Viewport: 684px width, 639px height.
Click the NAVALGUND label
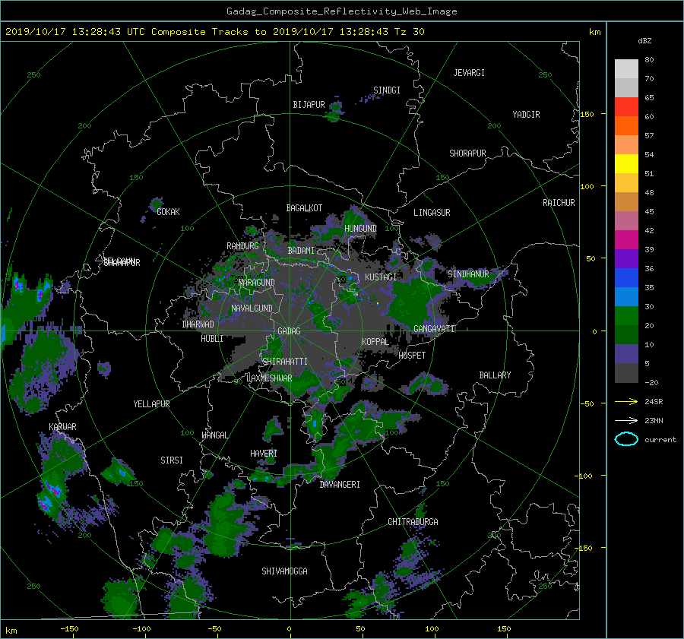tap(252, 308)
